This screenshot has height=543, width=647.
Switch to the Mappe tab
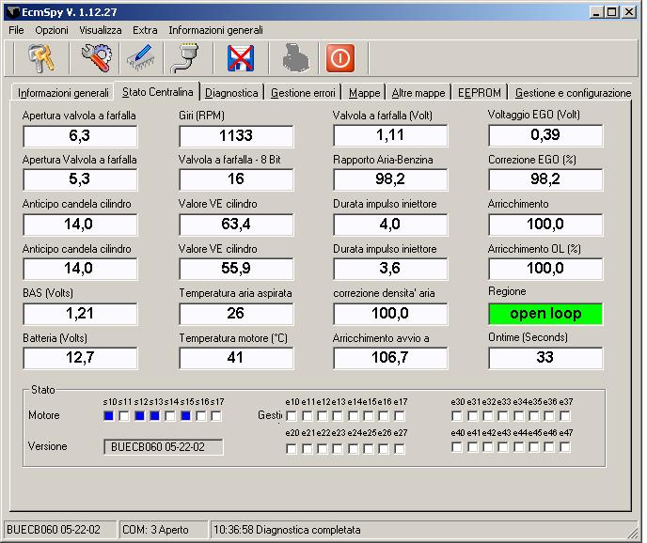pyautogui.click(x=364, y=93)
